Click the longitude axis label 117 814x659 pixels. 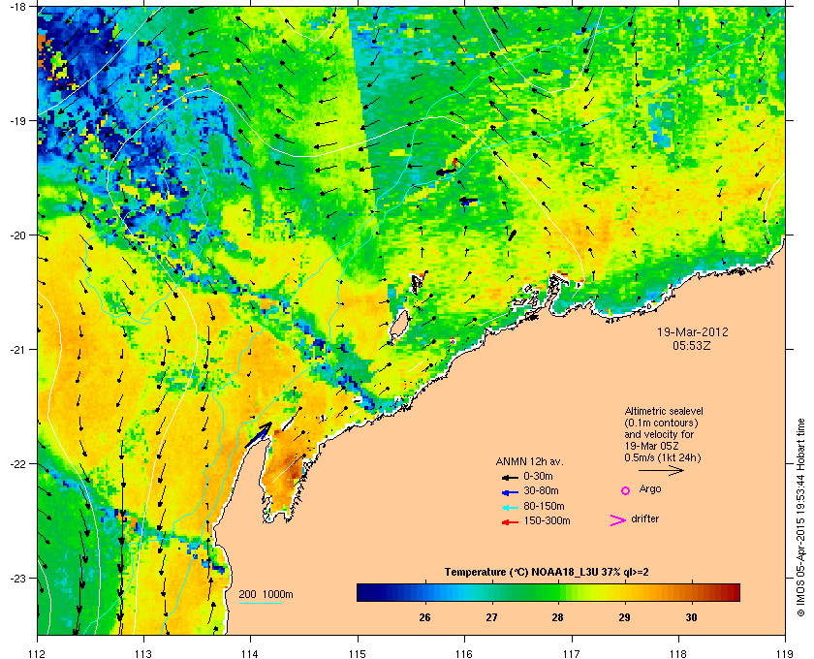(x=572, y=654)
